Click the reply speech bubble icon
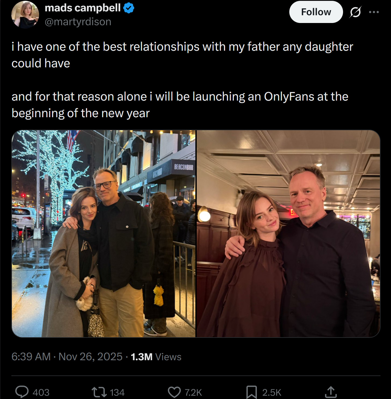Viewport: 391px width, 399px height. point(22,392)
